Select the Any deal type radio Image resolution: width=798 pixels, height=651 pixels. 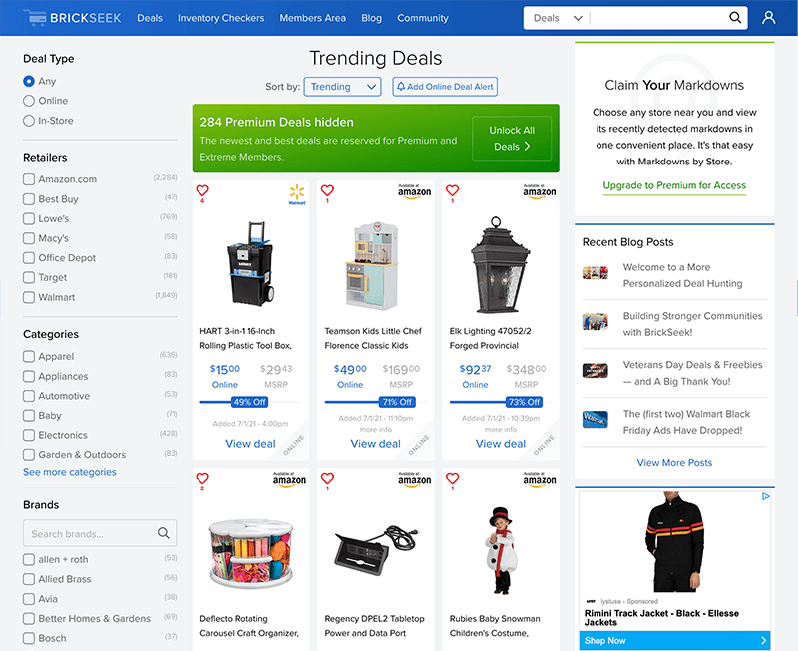point(29,81)
